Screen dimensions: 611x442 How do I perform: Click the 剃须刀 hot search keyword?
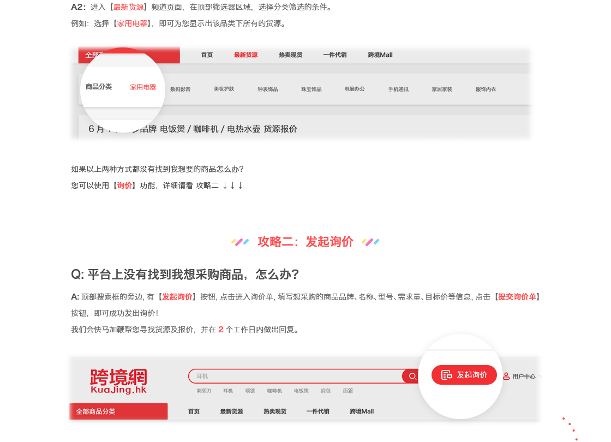click(204, 391)
